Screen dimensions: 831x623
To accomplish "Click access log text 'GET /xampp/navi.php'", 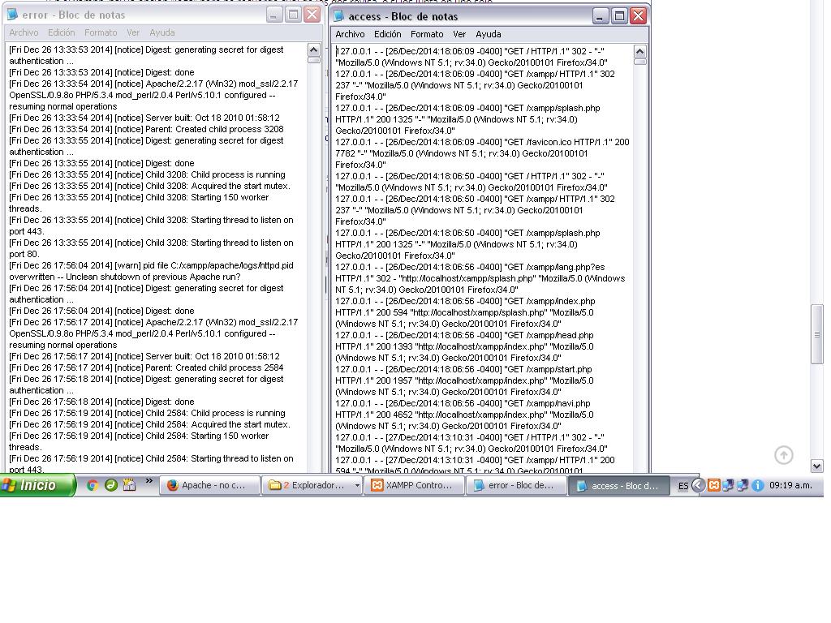I will click(x=549, y=403).
